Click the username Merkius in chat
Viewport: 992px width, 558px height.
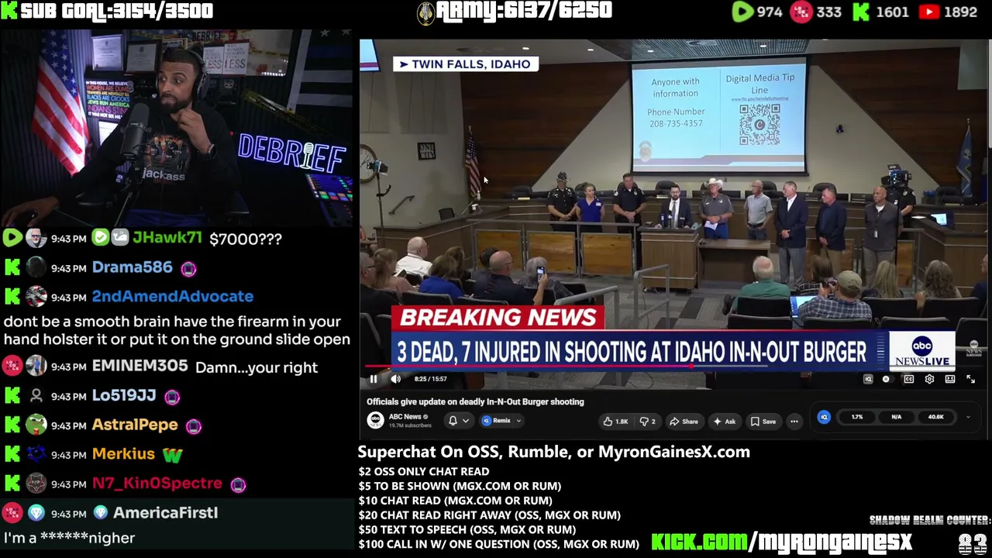tap(123, 454)
